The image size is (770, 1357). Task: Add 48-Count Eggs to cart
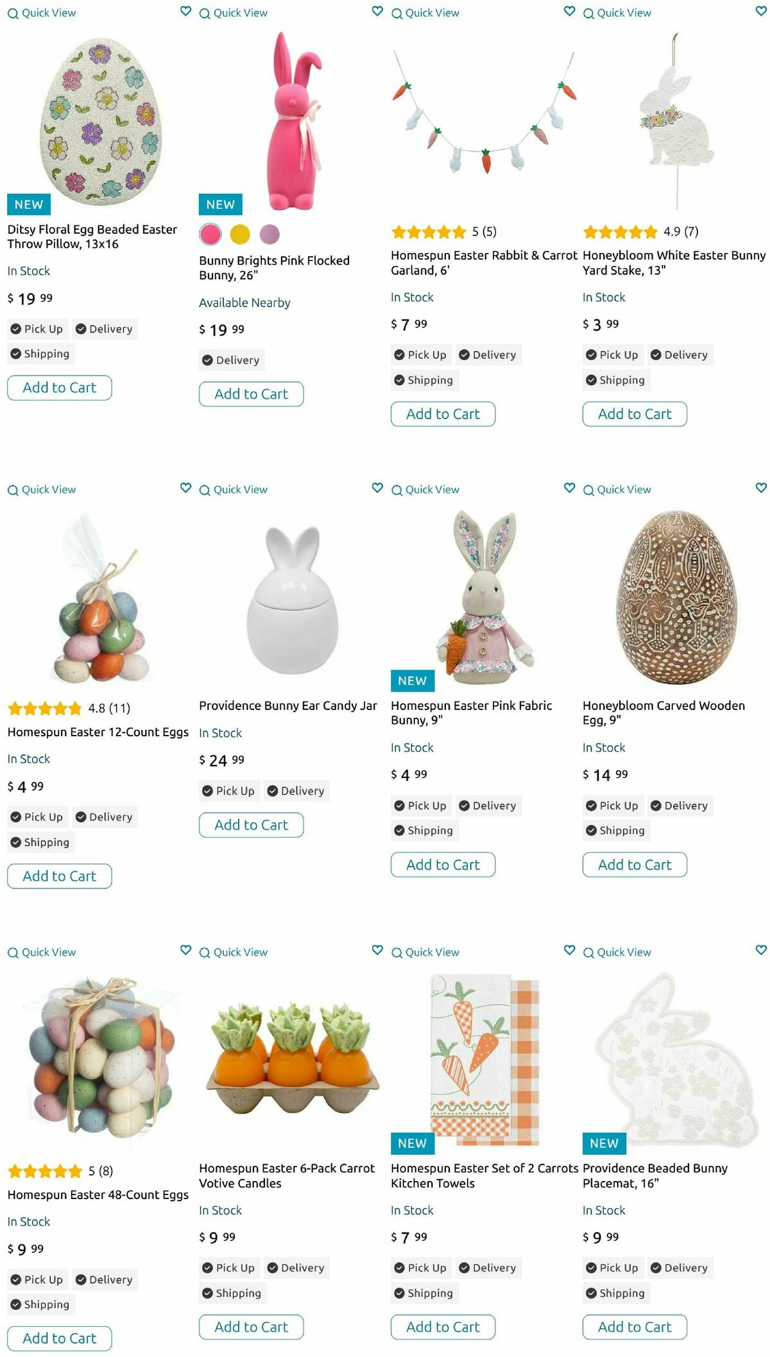coord(60,1338)
